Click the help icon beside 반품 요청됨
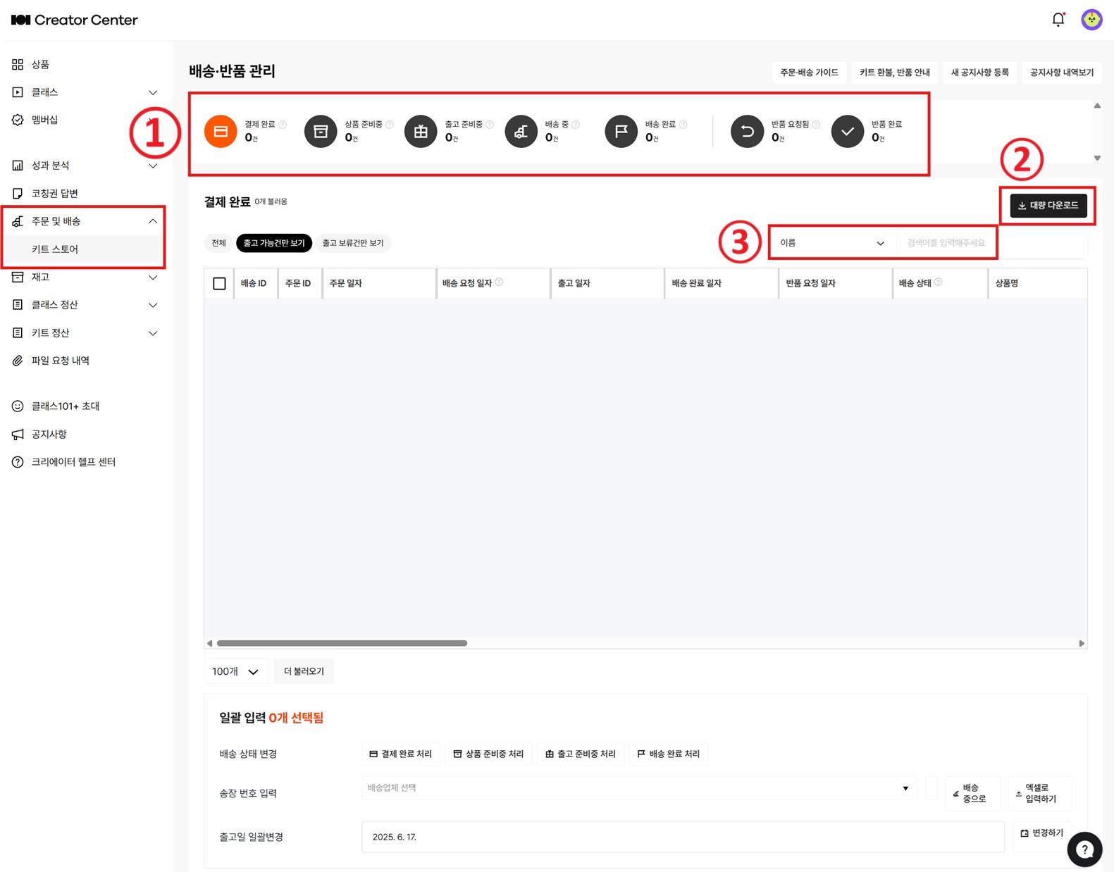 pos(816,125)
